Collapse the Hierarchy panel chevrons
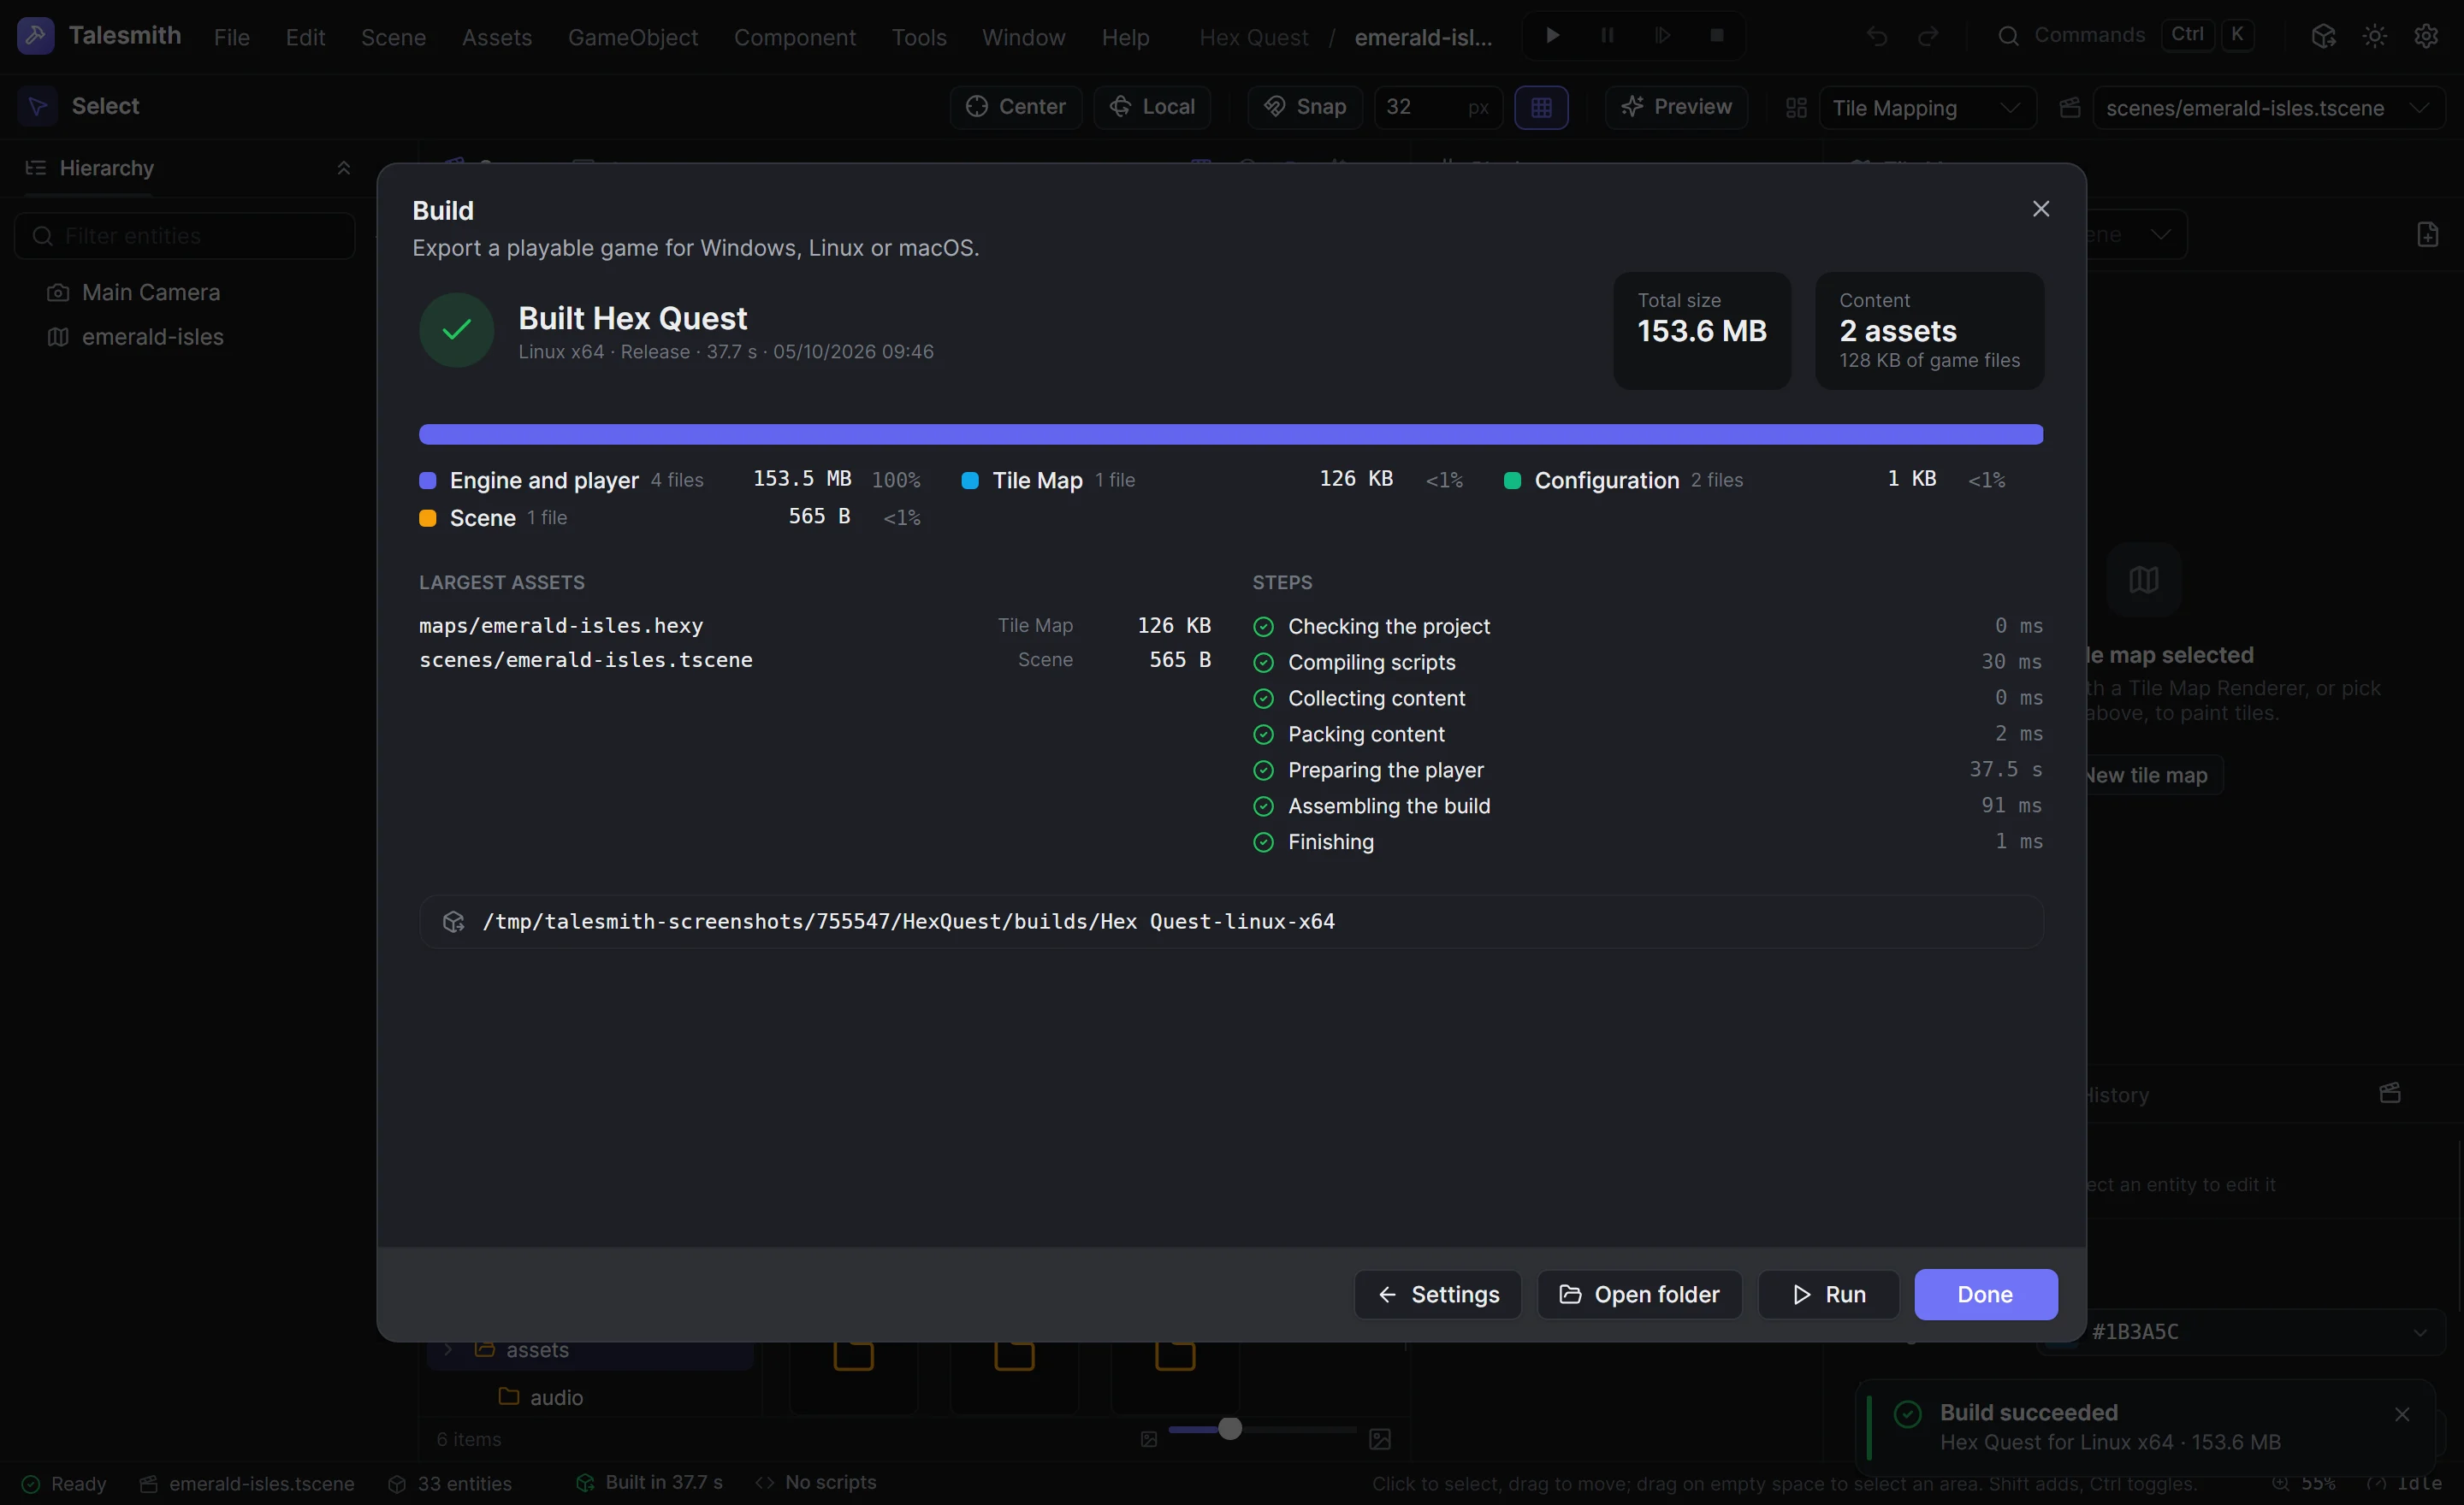The width and height of the screenshot is (2464, 1505). [343, 168]
